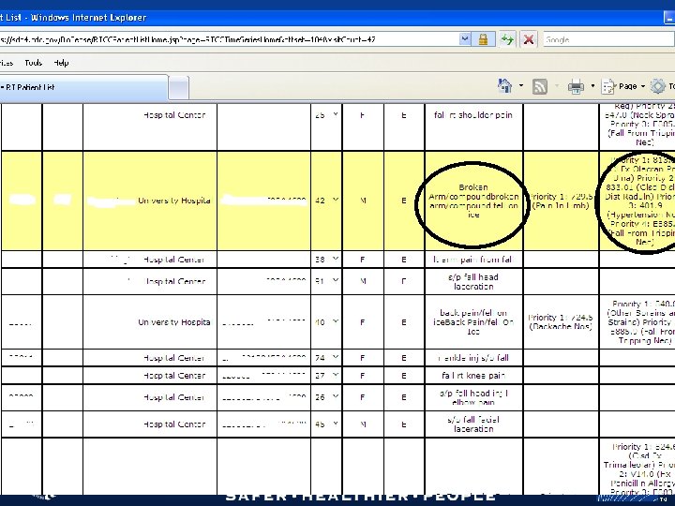Viewport: 675px width, 506px height.
Task: Select the BT Patient List tab
Action: [x=83, y=87]
